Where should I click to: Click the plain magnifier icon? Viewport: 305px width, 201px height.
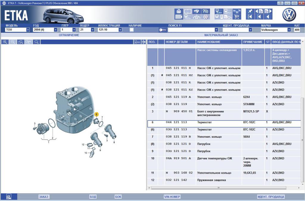coord(37,42)
